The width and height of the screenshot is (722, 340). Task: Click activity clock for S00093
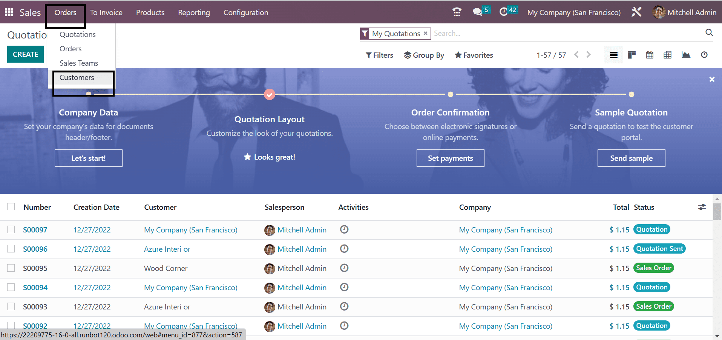[344, 306]
